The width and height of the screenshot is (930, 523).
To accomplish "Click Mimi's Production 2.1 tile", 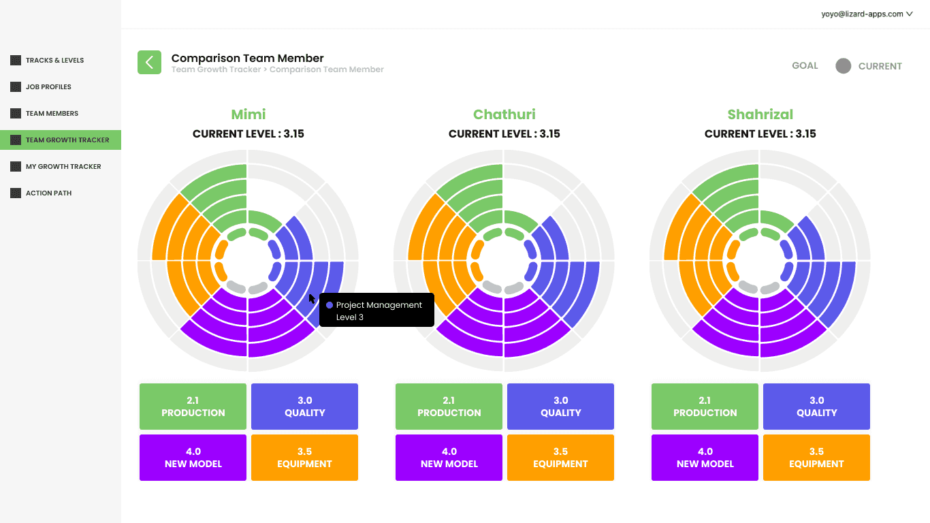I will 193,407.
